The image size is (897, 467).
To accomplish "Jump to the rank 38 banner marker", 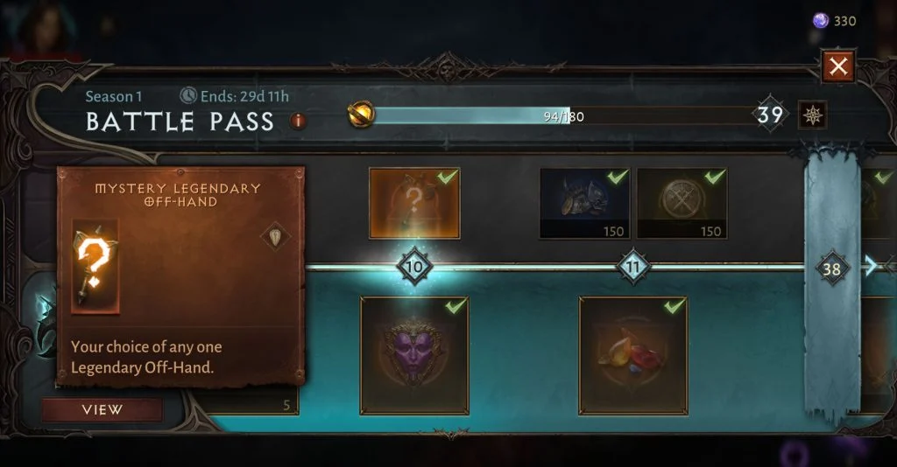I will (832, 268).
